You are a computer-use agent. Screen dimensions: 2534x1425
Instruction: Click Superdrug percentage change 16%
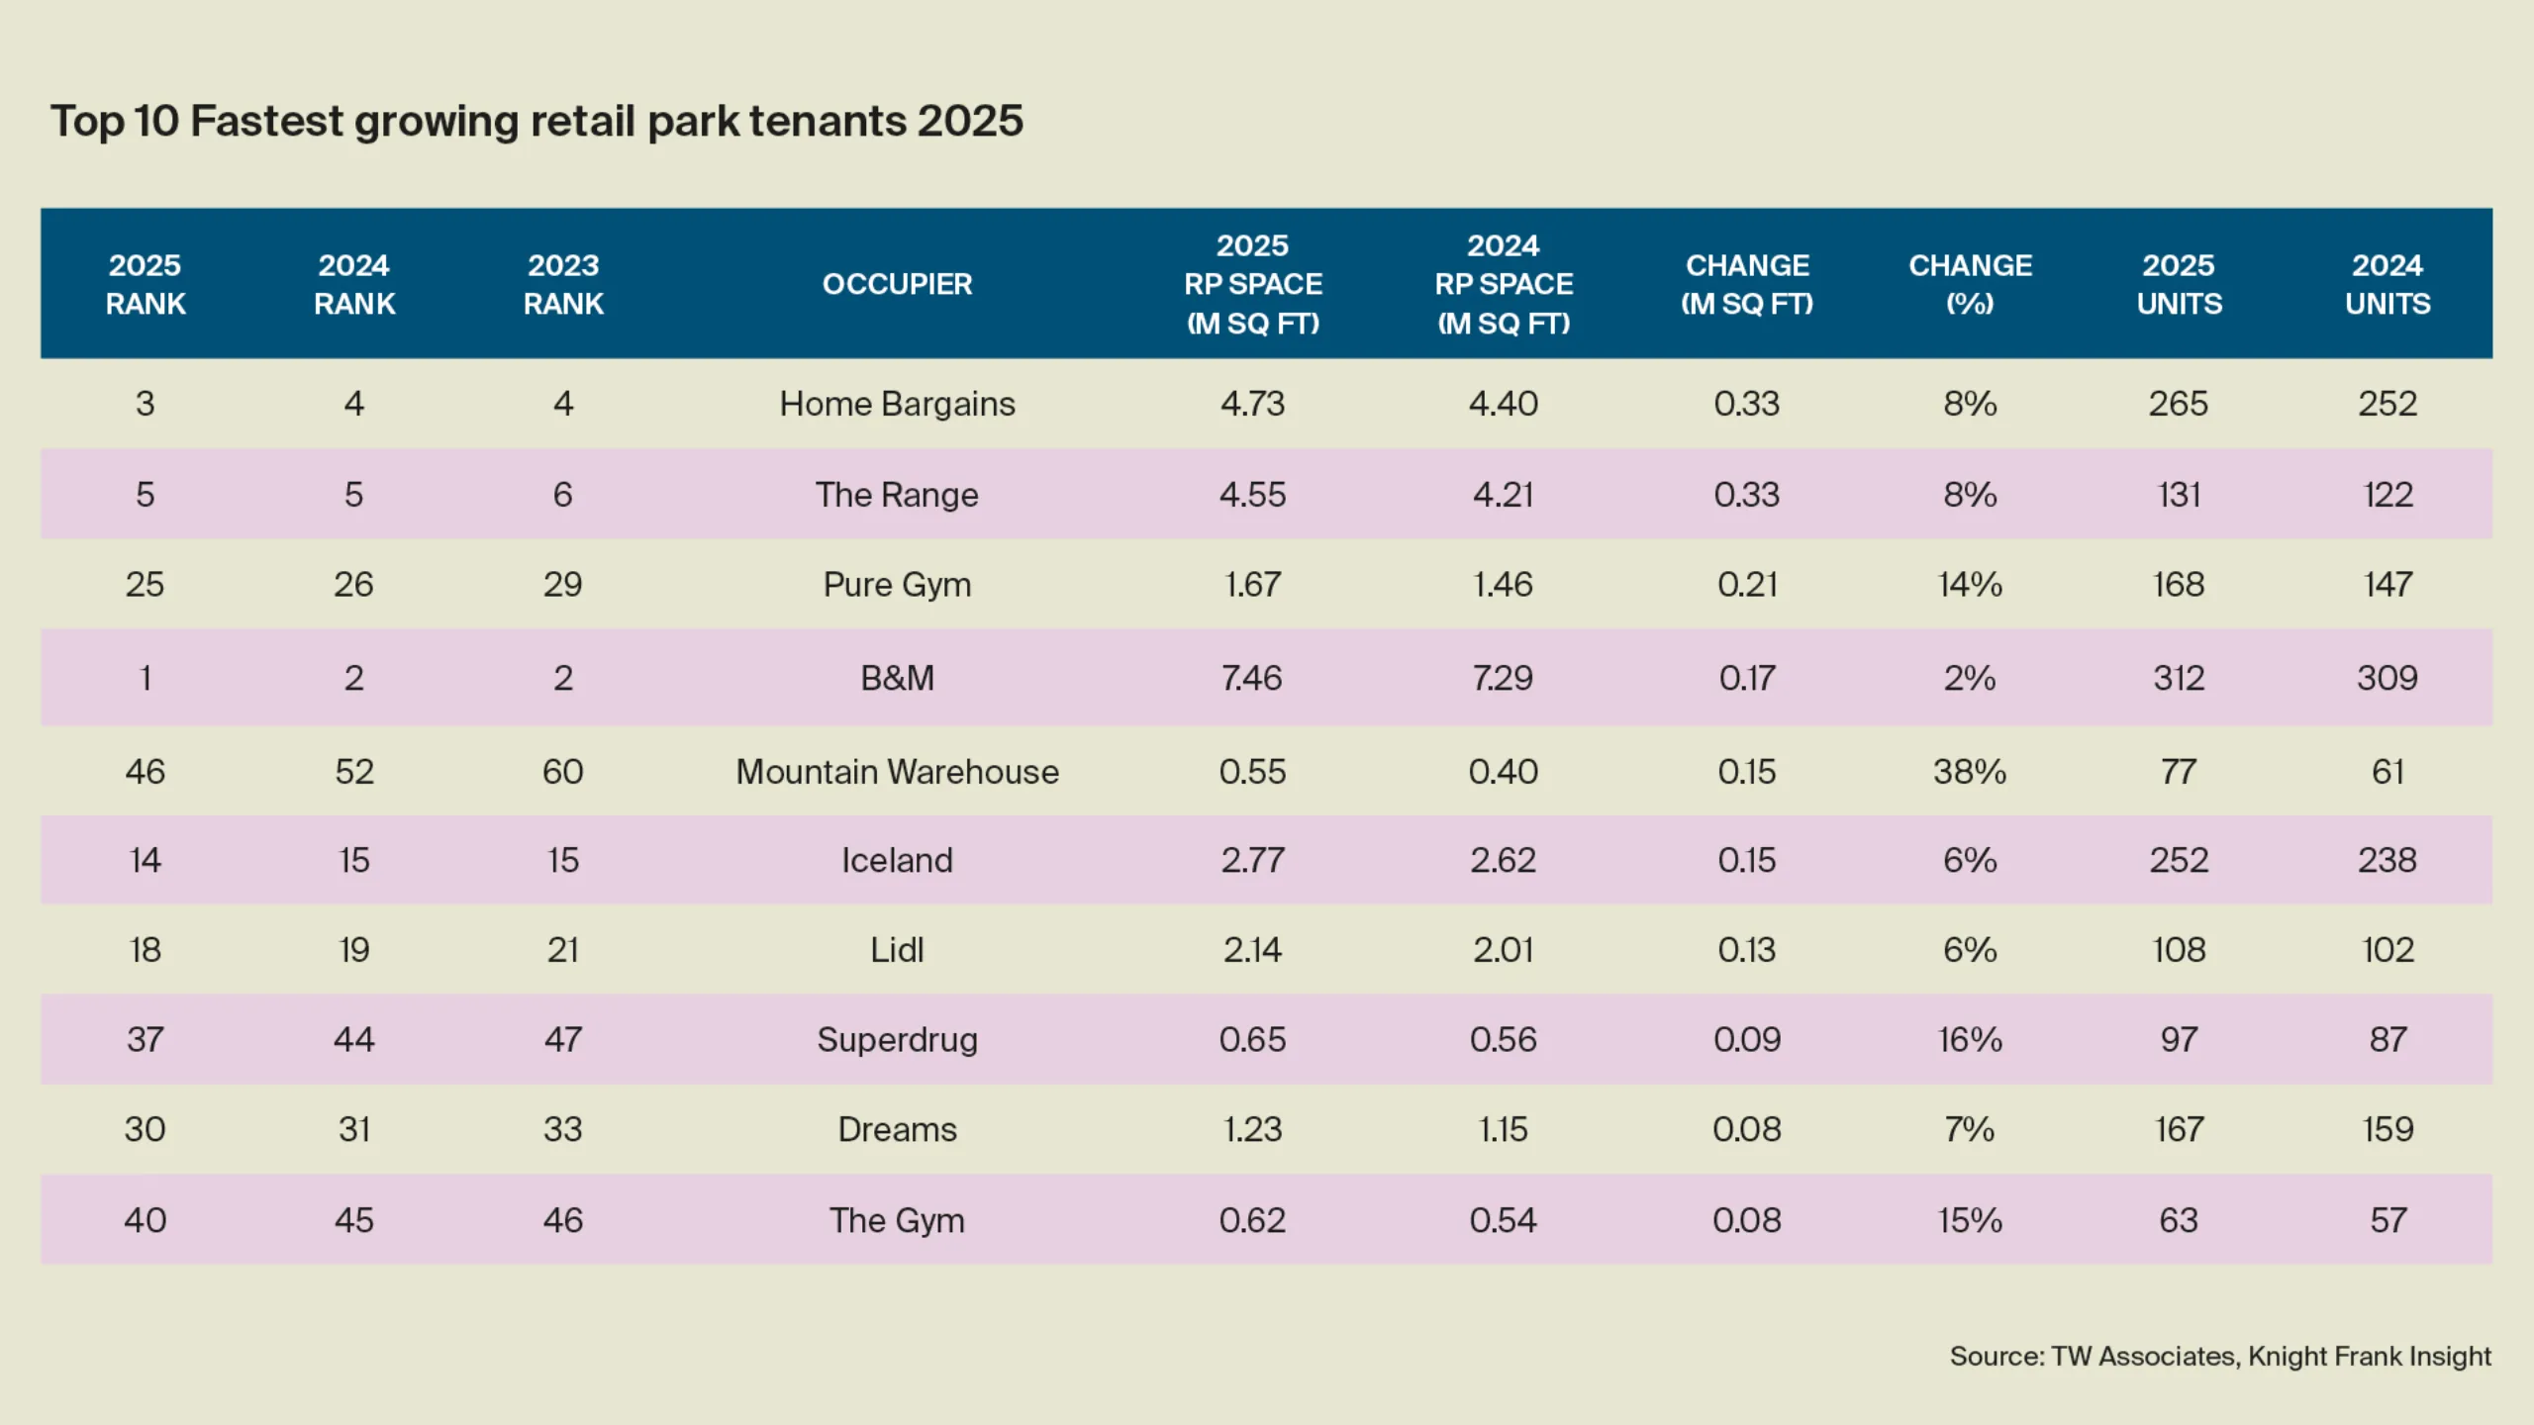pyautogui.click(x=1970, y=1040)
